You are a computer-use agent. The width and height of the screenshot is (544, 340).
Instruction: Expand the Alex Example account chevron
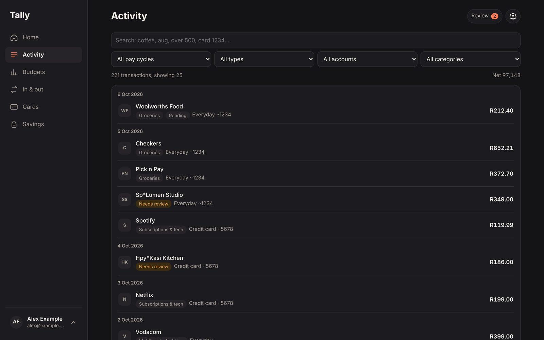(x=73, y=322)
